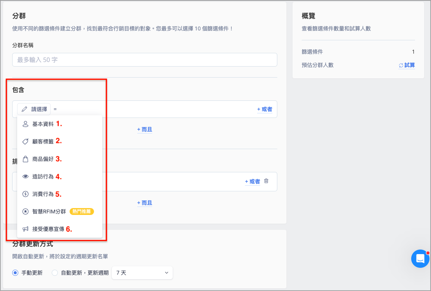This screenshot has height=291, width=431.
Task: Click the badge icon beside 智慧RFIM分群
Action: [25, 211]
